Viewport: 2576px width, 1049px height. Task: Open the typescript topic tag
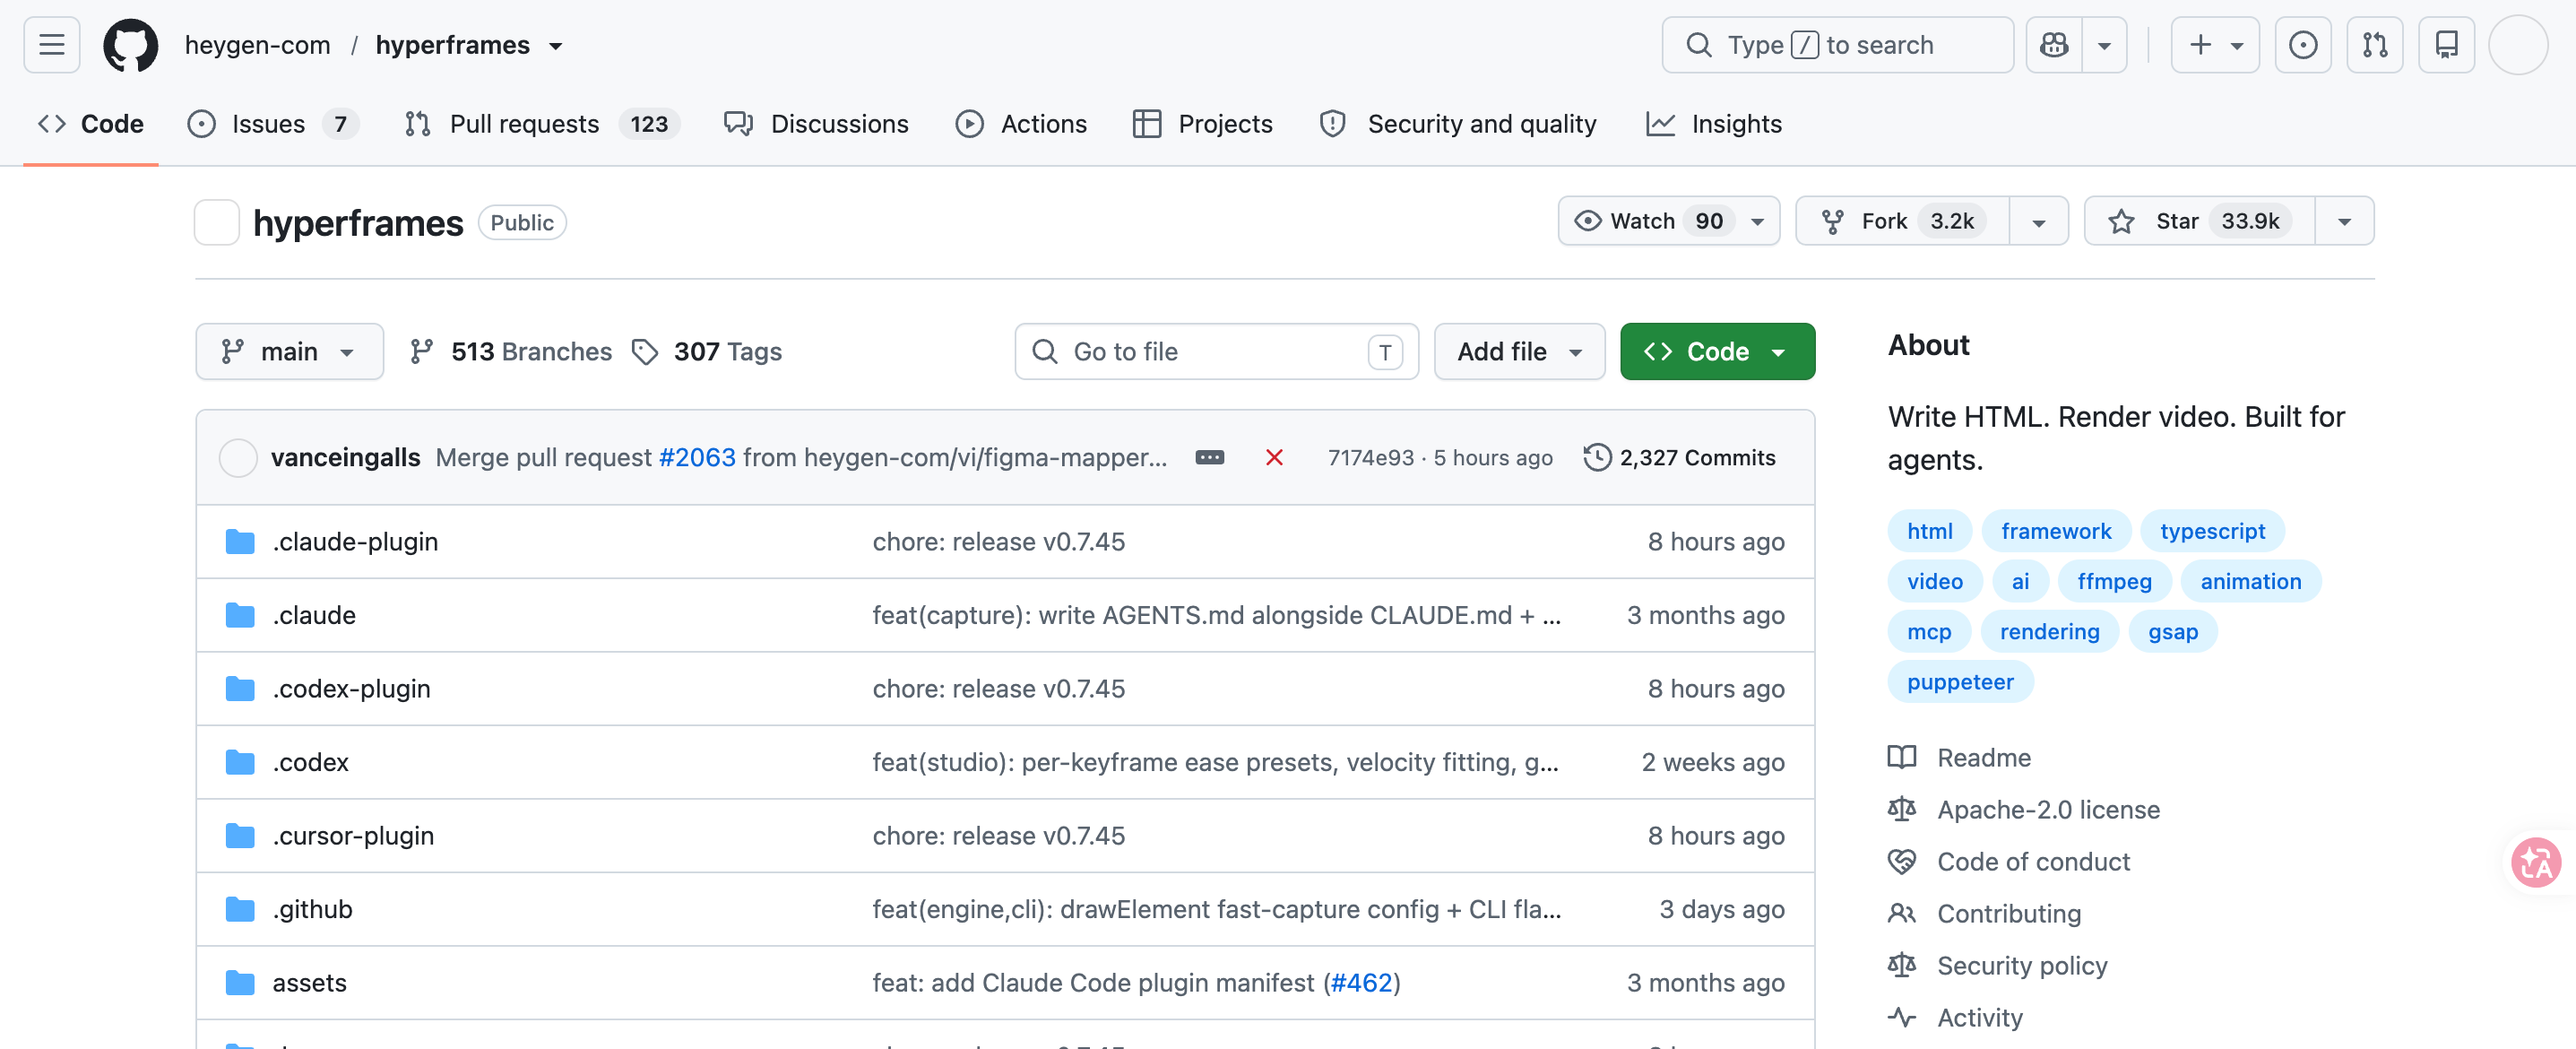point(2212,531)
